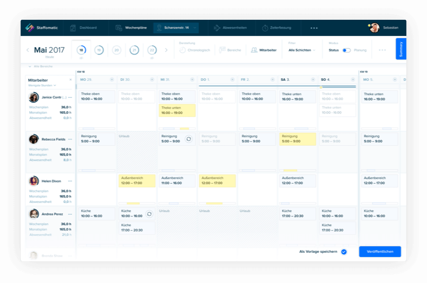Click the Veröffentlichen button

[380, 252]
